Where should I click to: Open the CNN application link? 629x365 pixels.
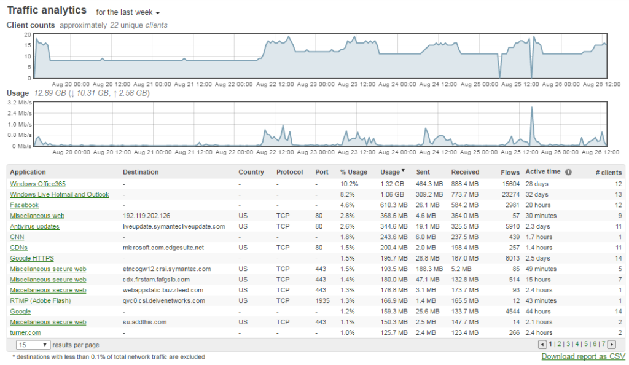17,237
